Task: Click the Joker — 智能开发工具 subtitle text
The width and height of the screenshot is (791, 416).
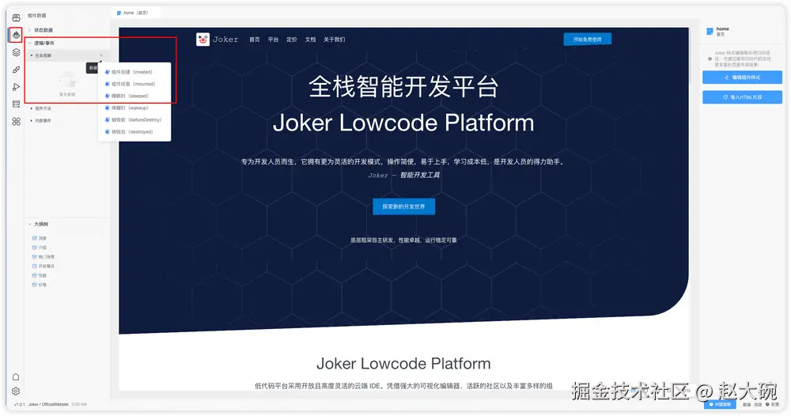Action: 403,175
